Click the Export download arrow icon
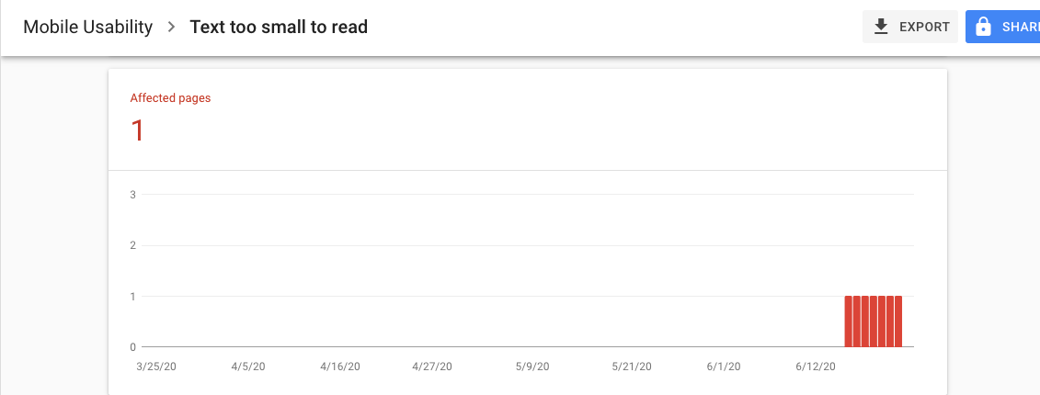The image size is (1040, 395). coord(881,27)
